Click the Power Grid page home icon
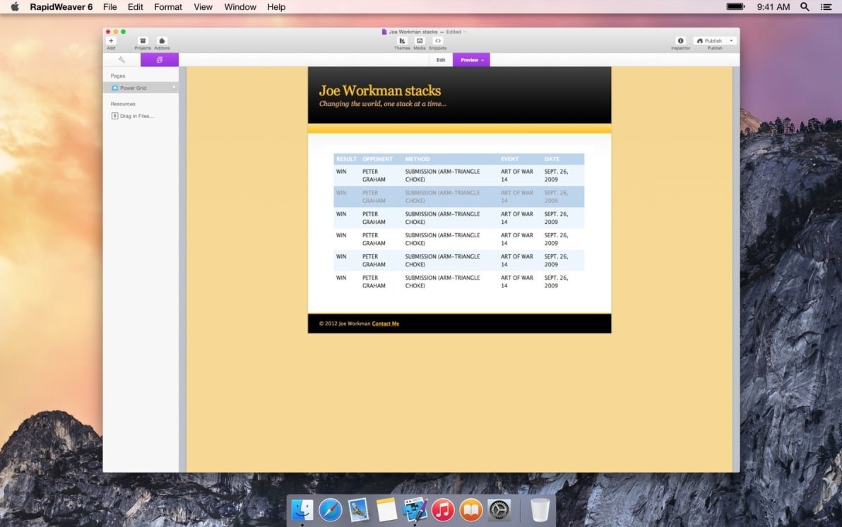This screenshot has height=527, width=842. pyautogui.click(x=114, y=88)
